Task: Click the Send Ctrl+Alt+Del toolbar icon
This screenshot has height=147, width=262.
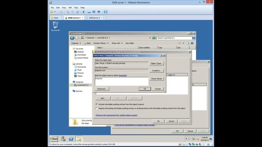Action: [61, 12]
